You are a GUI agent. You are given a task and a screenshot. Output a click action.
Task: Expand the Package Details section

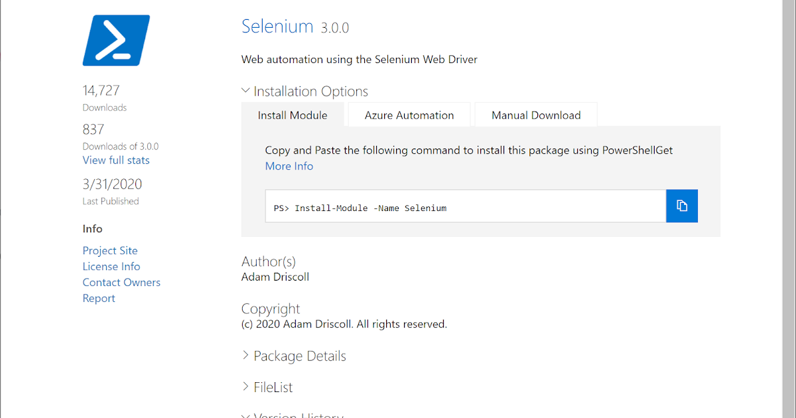(293, 356)
